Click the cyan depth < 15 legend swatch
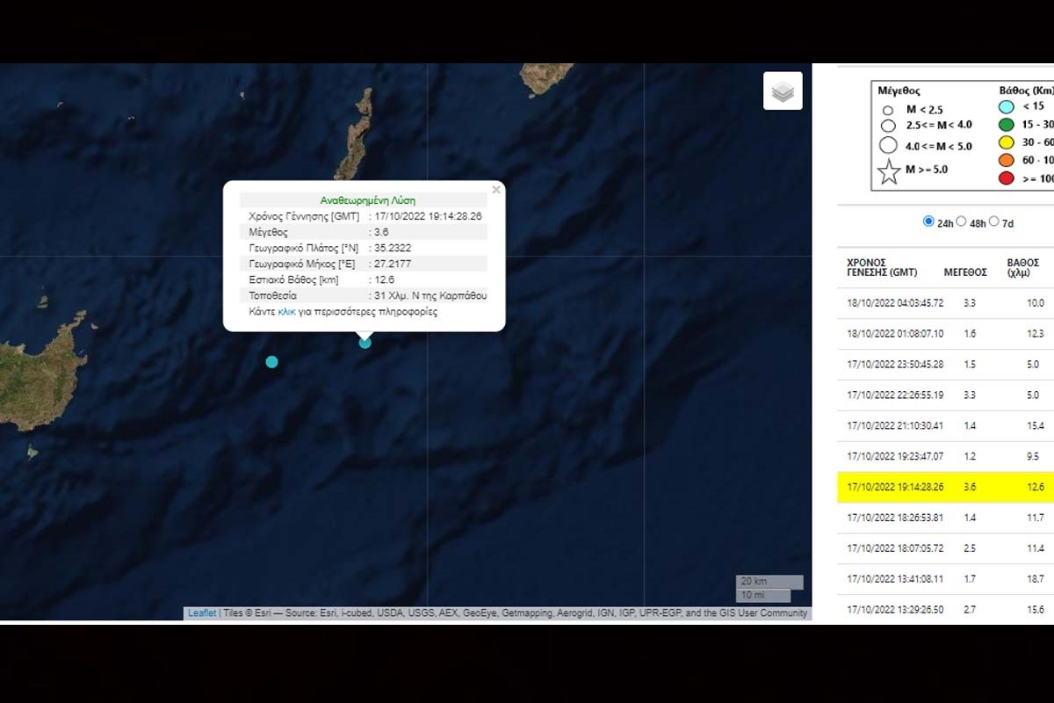The width and height of the screenshot is (1054, 703). pos(1007,107)
